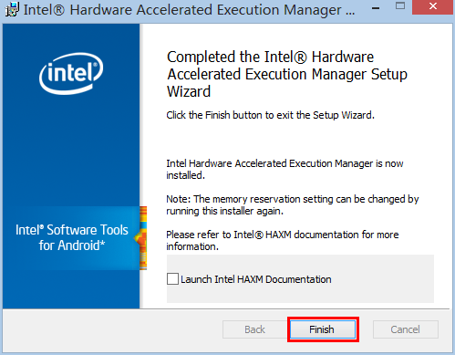
Task: Click the window title bar text
Action: tap(189, 10)
